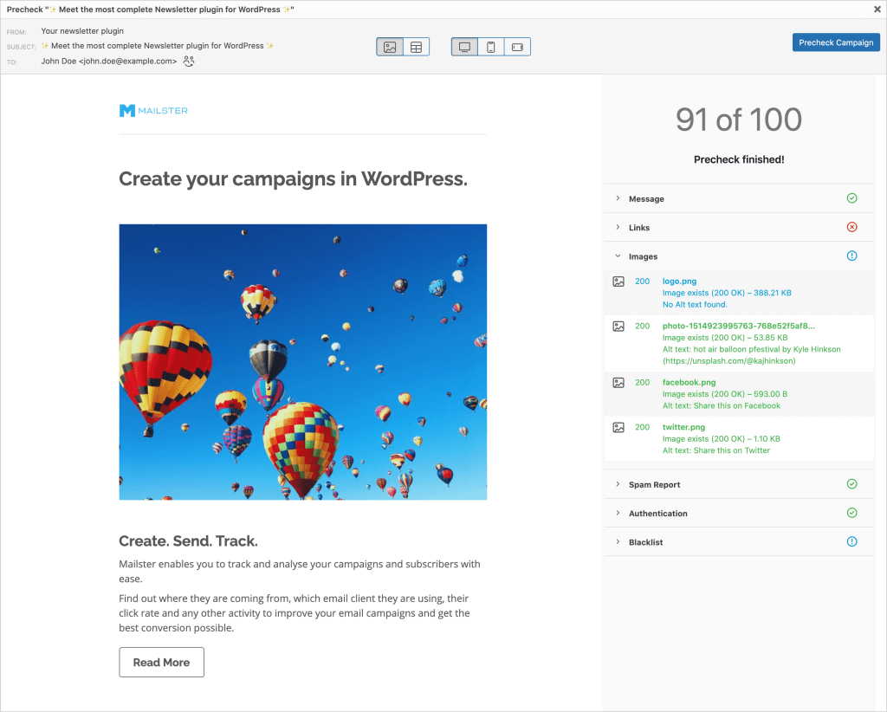The image size is (887, 712).
Task: Open the Authentication section
Action: point(657,514)
